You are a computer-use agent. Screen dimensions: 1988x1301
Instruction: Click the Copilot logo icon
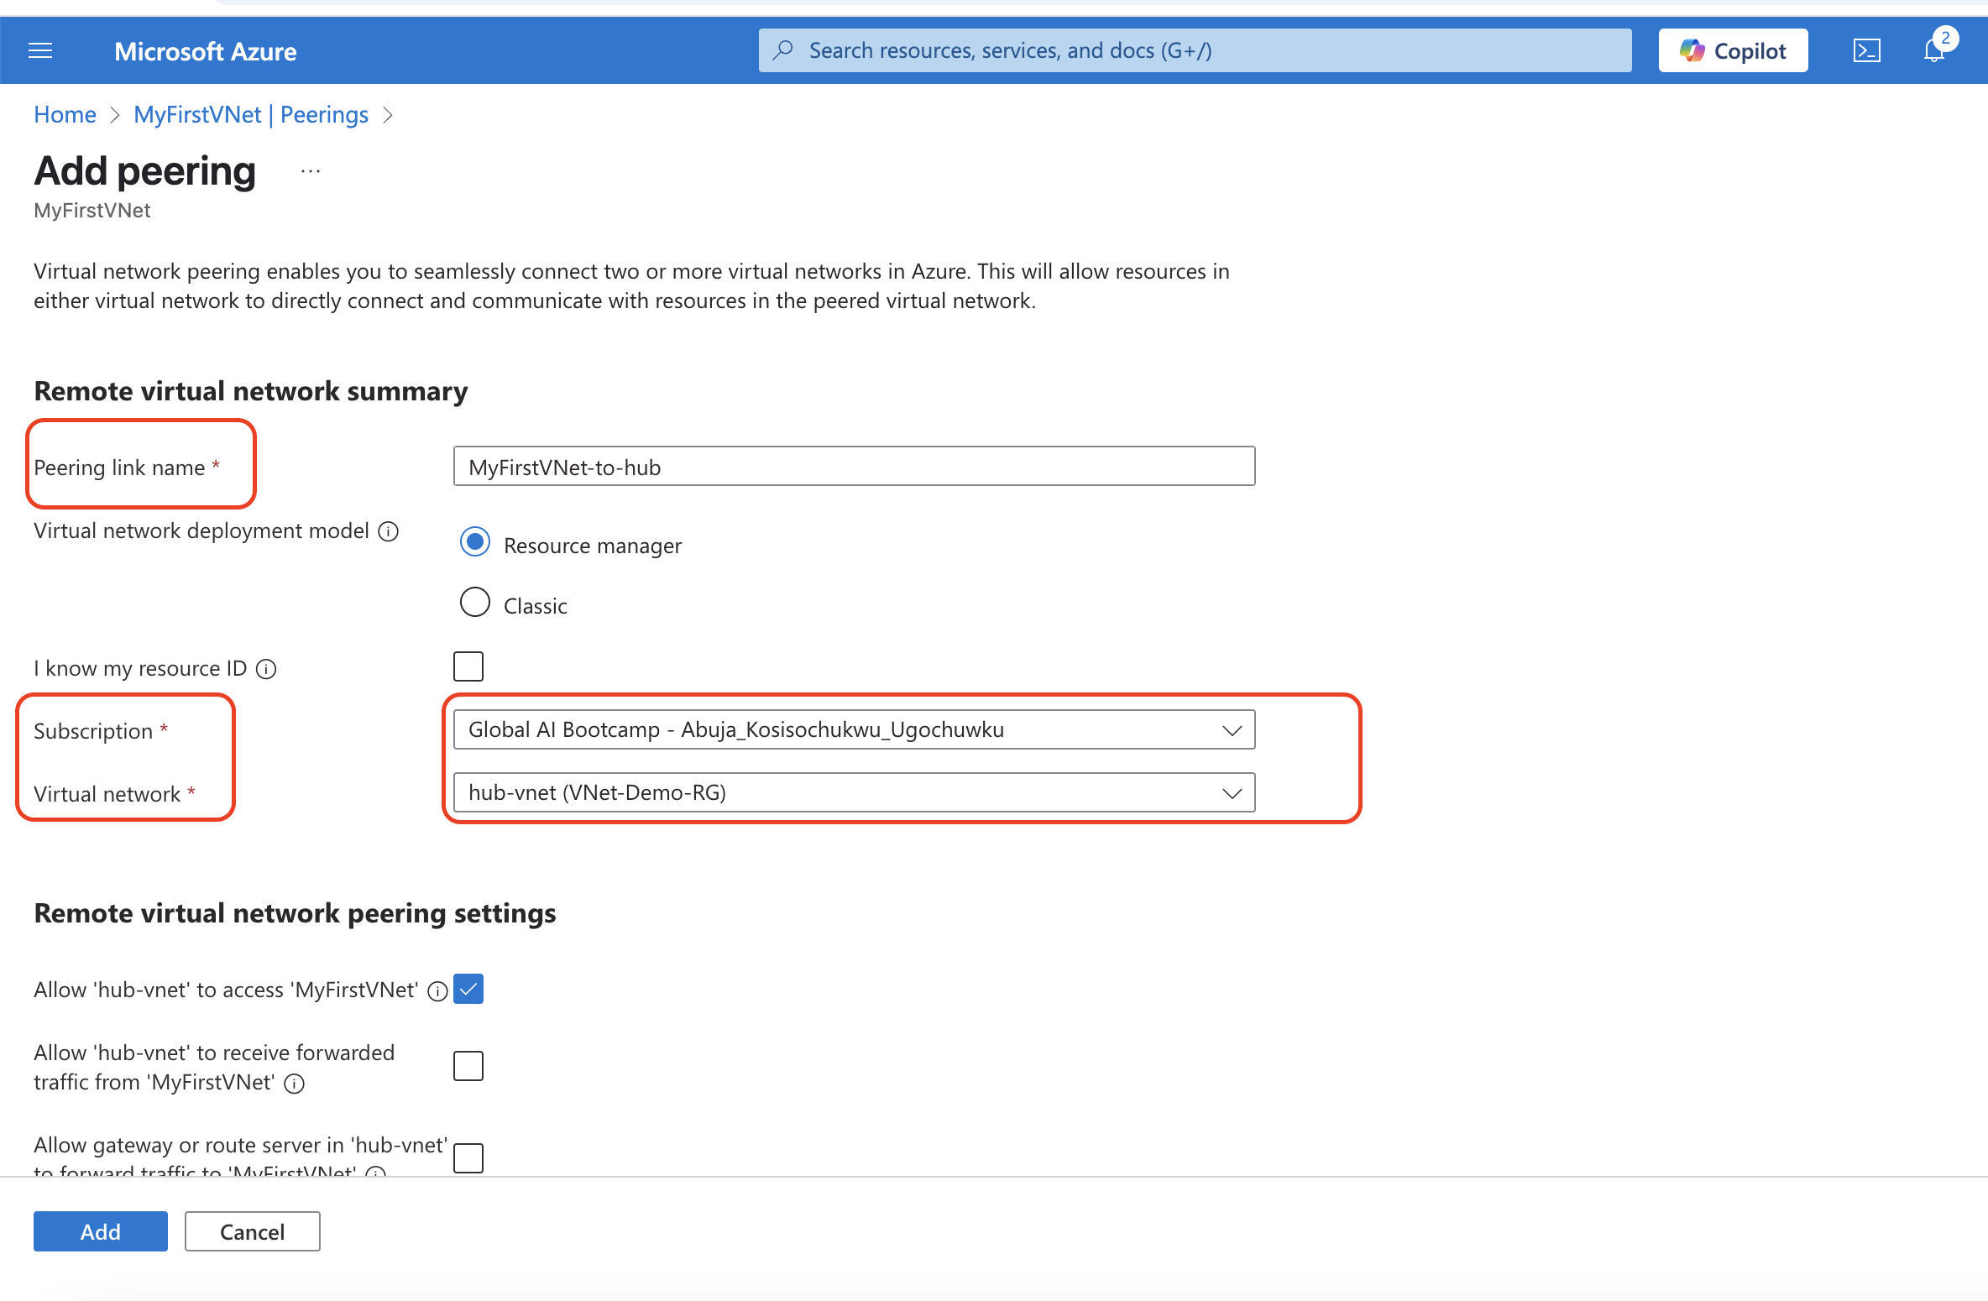pyautogui.click(x=1692, y=51)
